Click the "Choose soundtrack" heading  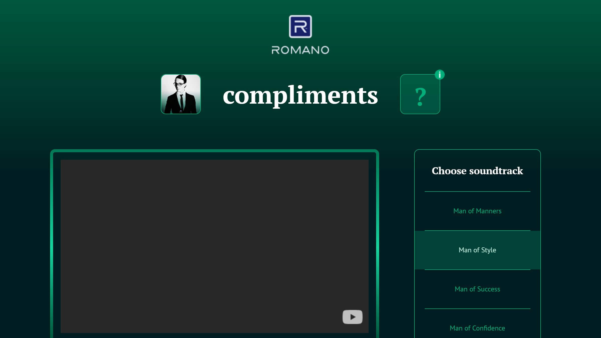(x=477, y=171)
